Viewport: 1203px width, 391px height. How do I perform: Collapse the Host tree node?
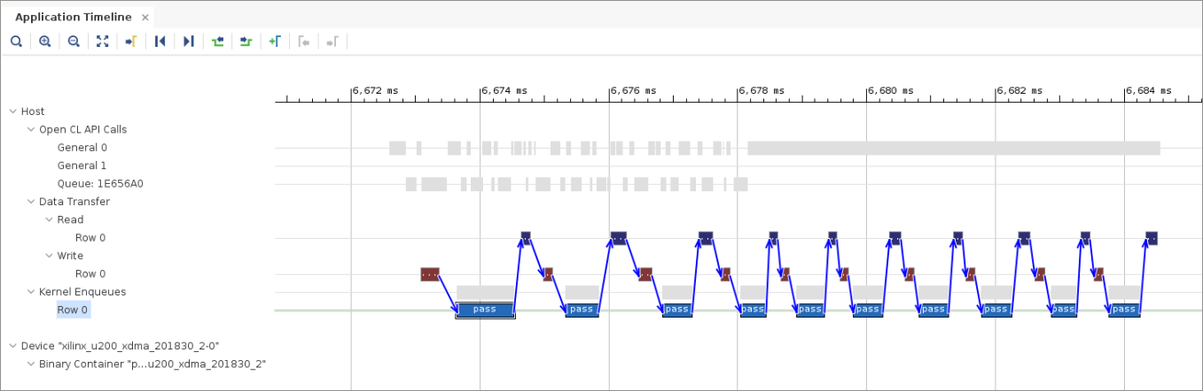click(x=12, y=111)
